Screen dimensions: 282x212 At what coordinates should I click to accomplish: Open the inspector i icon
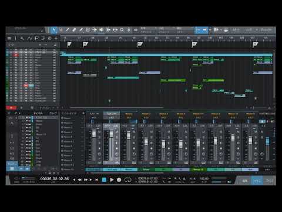[15, 38]
